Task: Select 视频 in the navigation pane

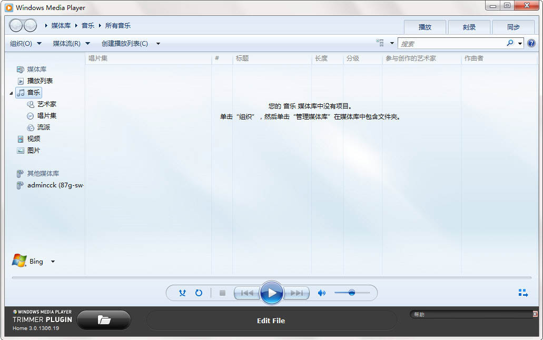Action: 29,139
